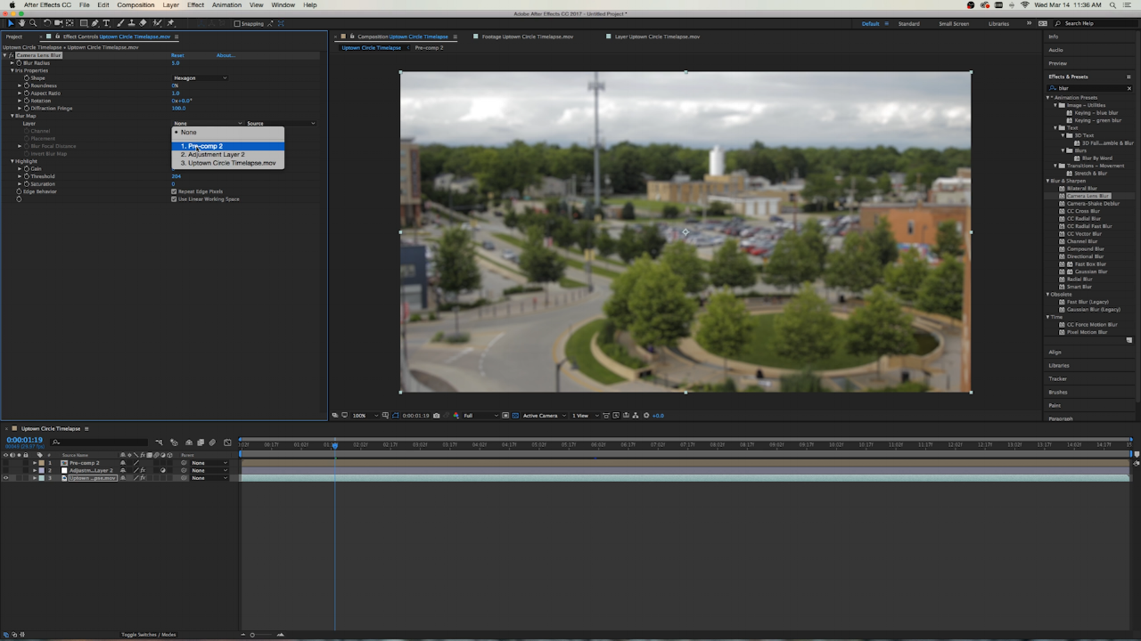Click the viewer snapshot camera icon
The width and height of the screenshot is (1141, 641).
coord(436,416)
